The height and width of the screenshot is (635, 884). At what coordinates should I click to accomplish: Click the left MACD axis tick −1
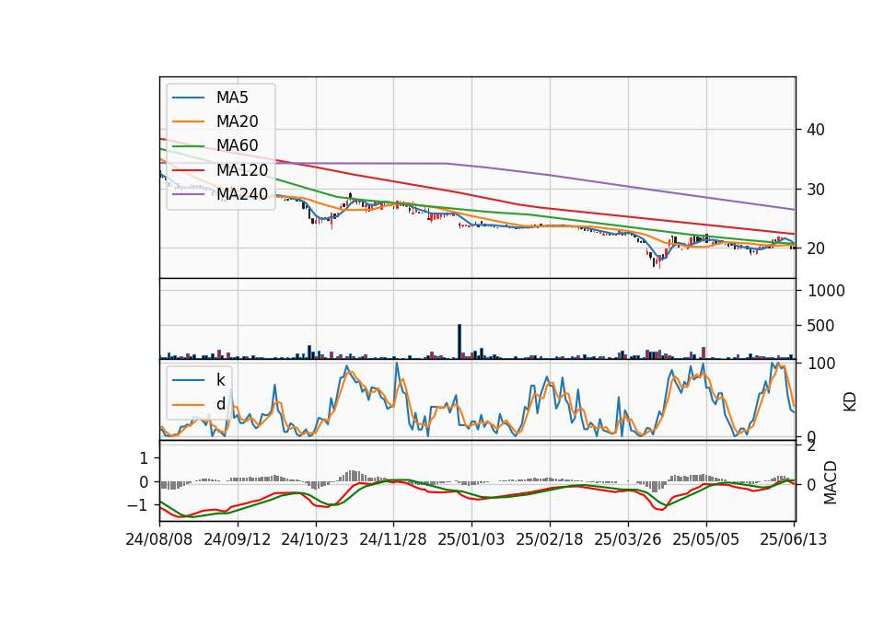(x=138, y=505)
